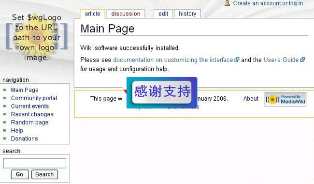This screenshot has height=184, width=314.
Task: Click external link icon after User's Guide
Action: pyautogui.click(x=302, y=60)
